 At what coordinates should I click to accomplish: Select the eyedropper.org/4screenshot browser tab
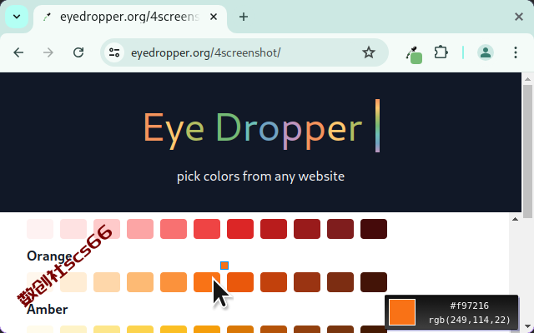click(129, 17)
